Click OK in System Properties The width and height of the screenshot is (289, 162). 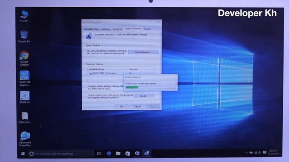(x=121, y=107)
